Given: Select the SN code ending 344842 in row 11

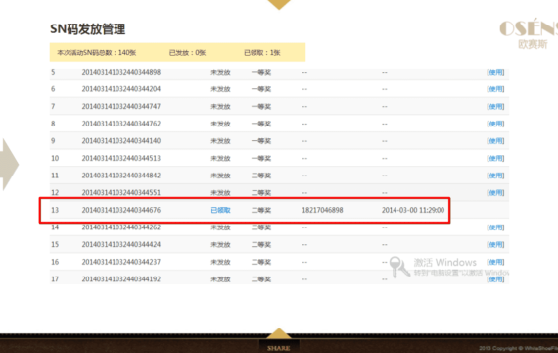Looking at the screenshot, I should pos(121,176).
